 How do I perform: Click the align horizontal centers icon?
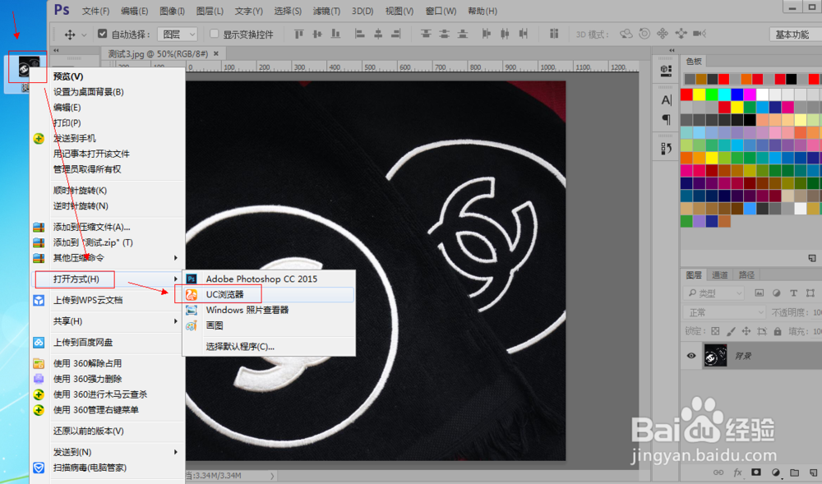click(378, 34)
